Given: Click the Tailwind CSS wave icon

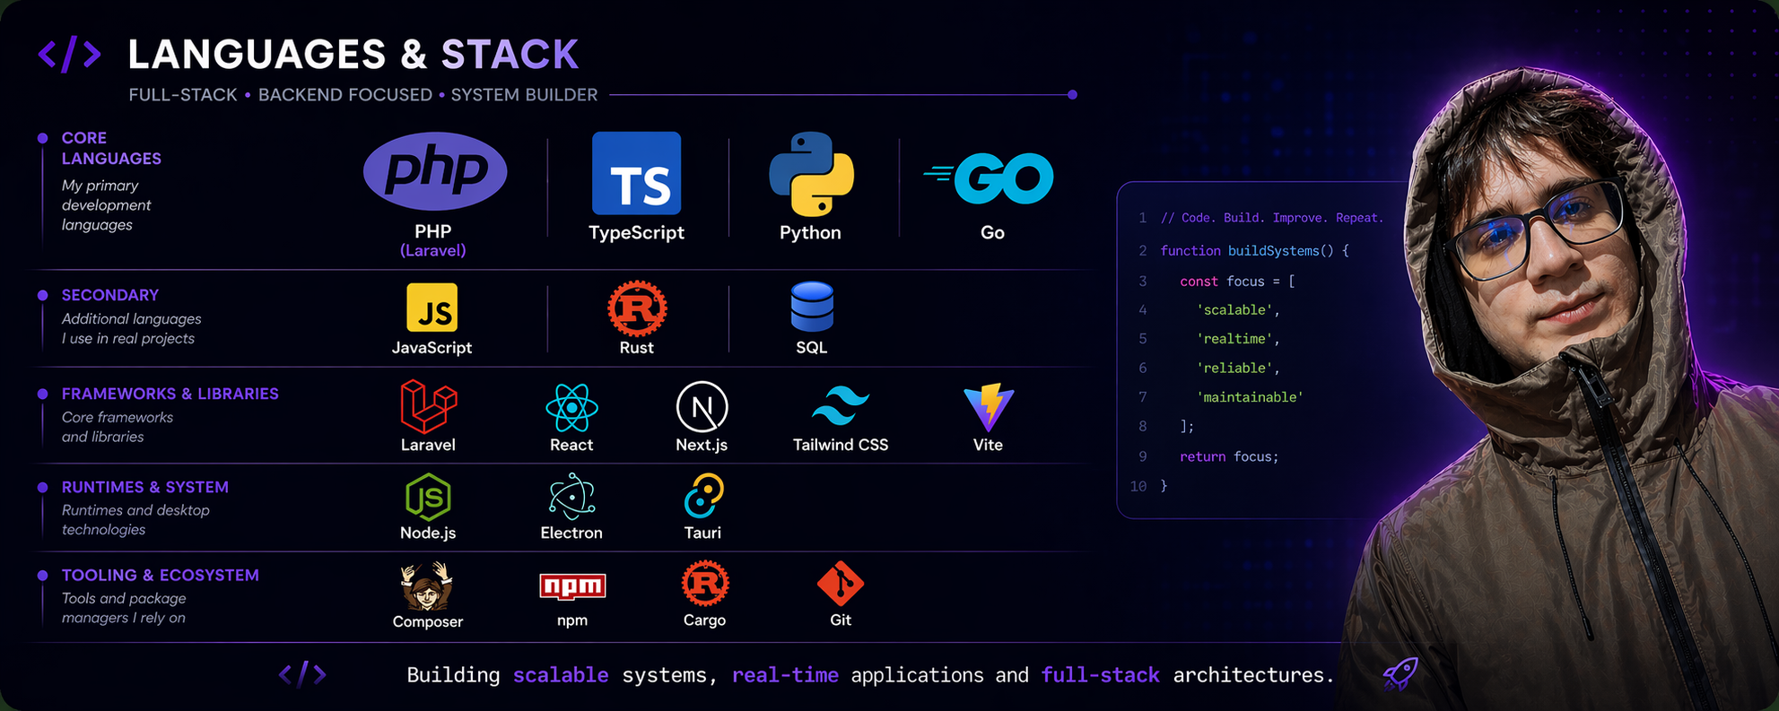Looking at the screenshot, I should (841, 406).
